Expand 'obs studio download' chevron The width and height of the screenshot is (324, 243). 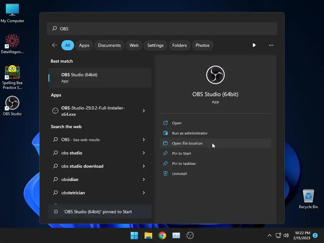144,166
